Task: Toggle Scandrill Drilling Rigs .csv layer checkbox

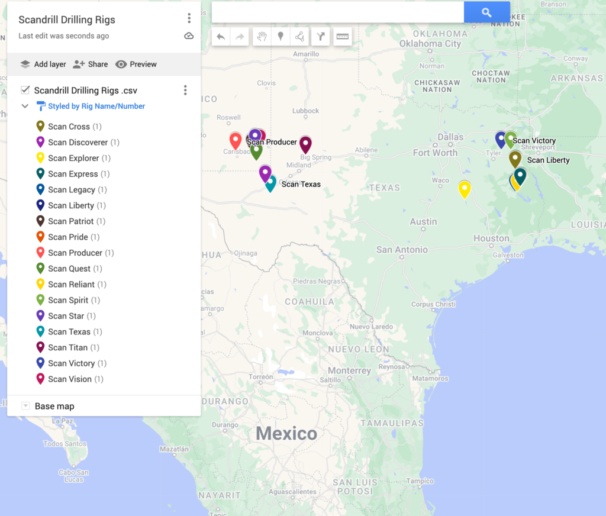Action: coord(25,90)
